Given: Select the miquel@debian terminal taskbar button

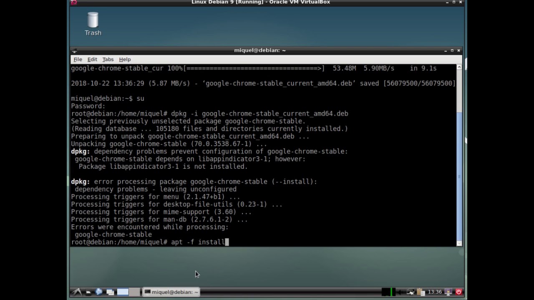Looking at the screenshot, I should pos(171,292).
